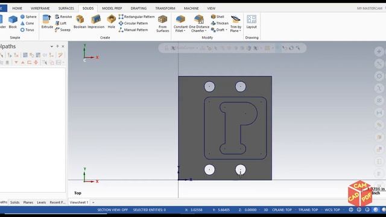Open the Layout drawing tool
This screenshot has width=386, height=217.
[252, 22]
